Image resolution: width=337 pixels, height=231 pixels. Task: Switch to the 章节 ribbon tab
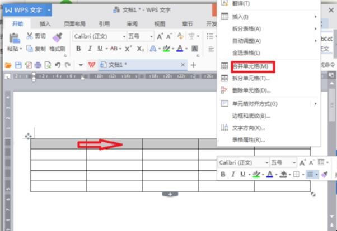(x=188, y=24)
